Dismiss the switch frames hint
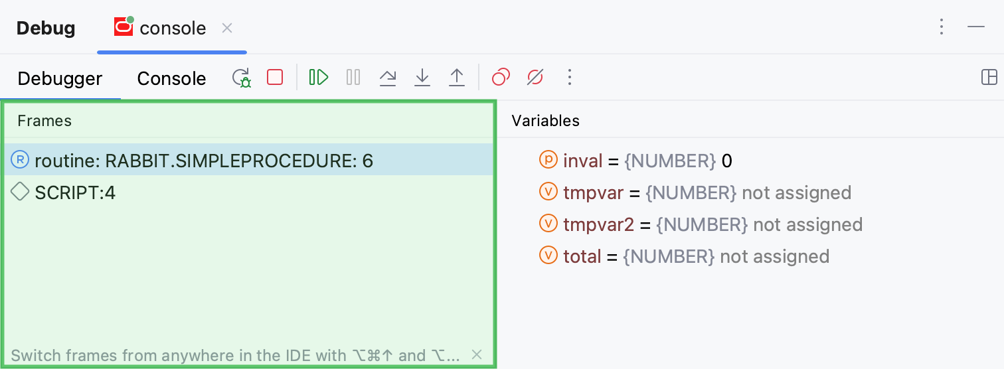This screenshot has height=369, width=1004. click(x=476, y=355)
